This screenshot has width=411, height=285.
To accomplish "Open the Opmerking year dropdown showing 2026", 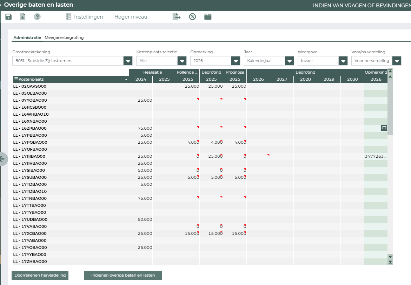I will (x=236, y=61).
